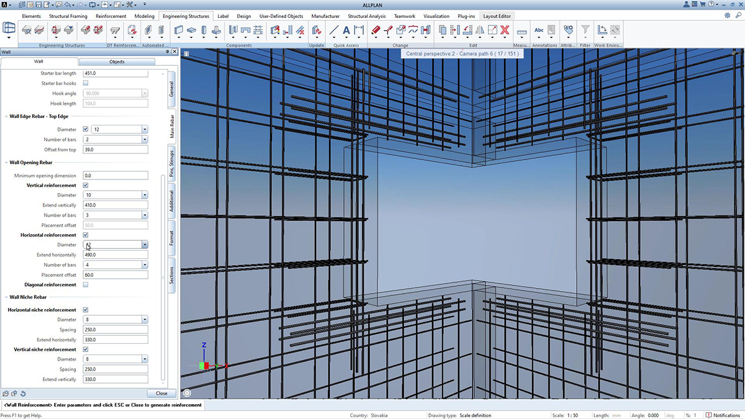Open the Number of bars dropdown showing 3

coord(145,215)
